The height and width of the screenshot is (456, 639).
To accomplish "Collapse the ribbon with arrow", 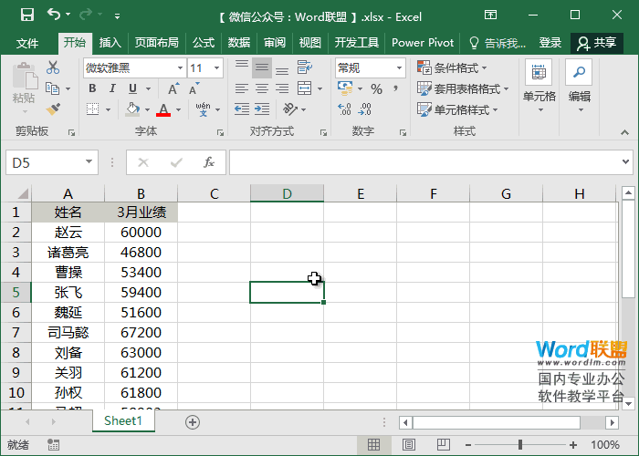I will coord(624,132).
